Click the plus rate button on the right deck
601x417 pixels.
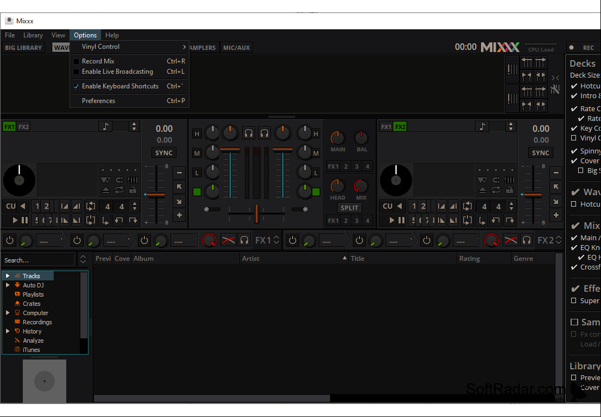click(x=556, y=215)
